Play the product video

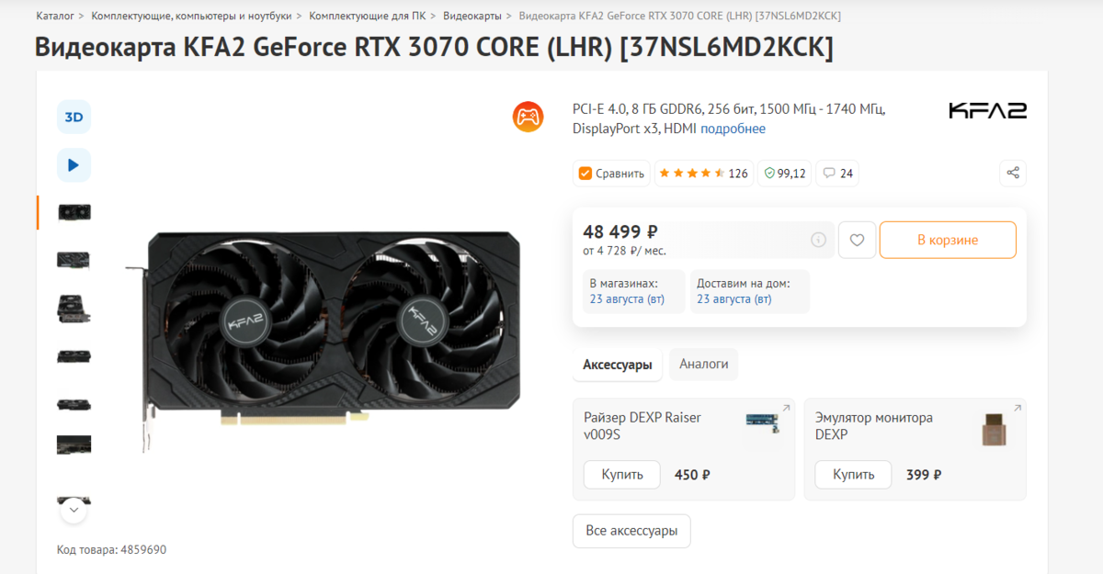click(x=74, y=165)
